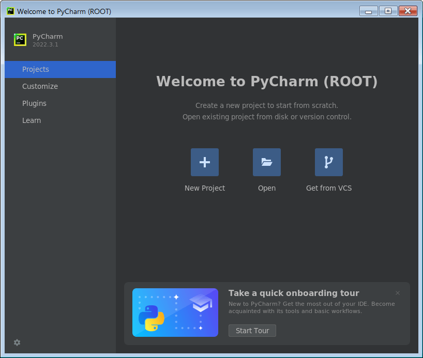423x358 pixels.
Task: Click the "New Project" text label
Action: click(x=205, y=188)
